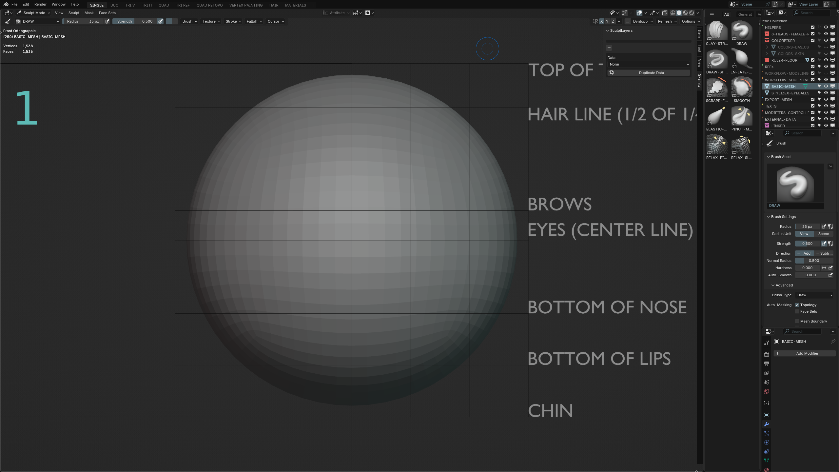Open the Sculpt Mode dropdown
The image size is (839, 472).
point(33,13)
